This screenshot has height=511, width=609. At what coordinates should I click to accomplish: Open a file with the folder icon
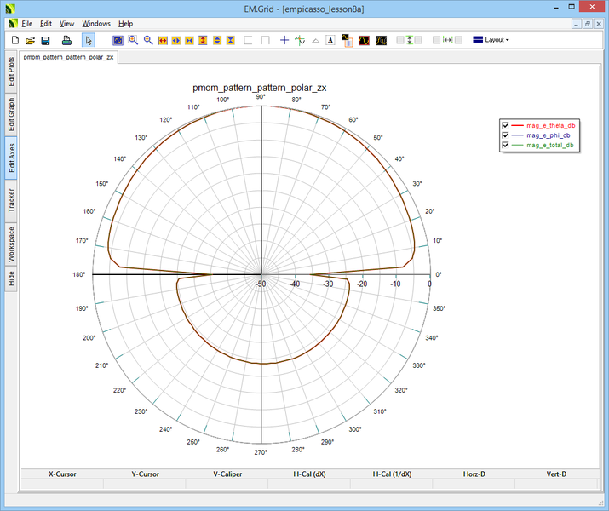click(x=30, y=40)
